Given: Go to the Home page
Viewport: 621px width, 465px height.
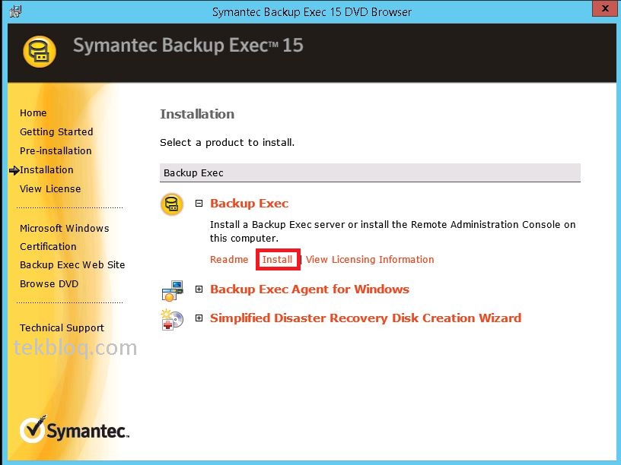Looking at the screenshot, I should pyautogui.click(x=33, y=113).
